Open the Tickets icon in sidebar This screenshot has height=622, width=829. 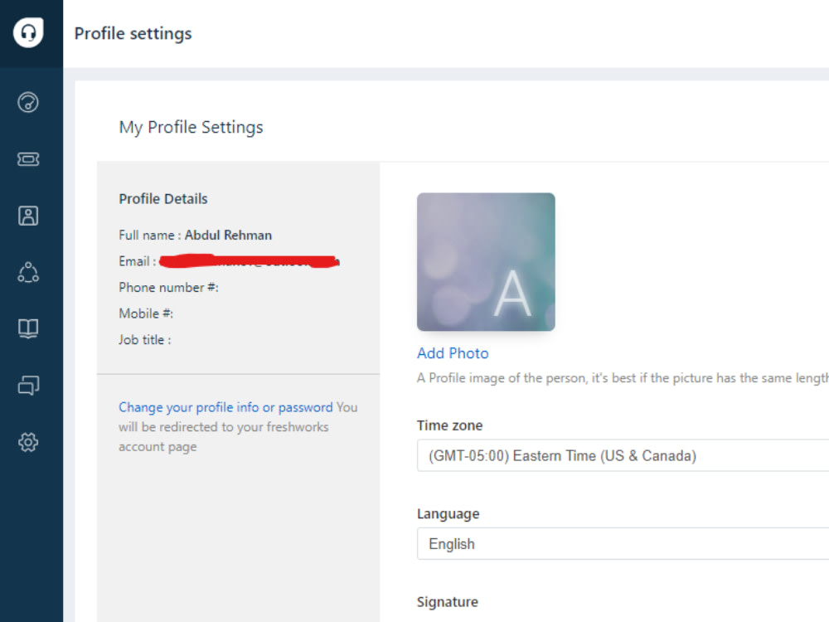point(28,158)
